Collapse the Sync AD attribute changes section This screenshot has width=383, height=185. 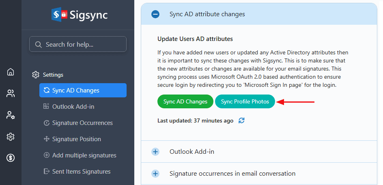(155, 14)
